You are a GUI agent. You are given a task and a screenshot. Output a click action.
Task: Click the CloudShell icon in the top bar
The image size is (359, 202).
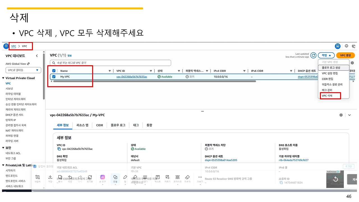(354, 46)
